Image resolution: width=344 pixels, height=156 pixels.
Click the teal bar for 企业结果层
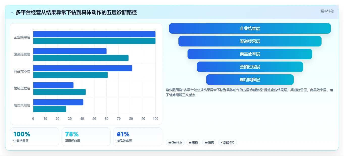[94, 41]
